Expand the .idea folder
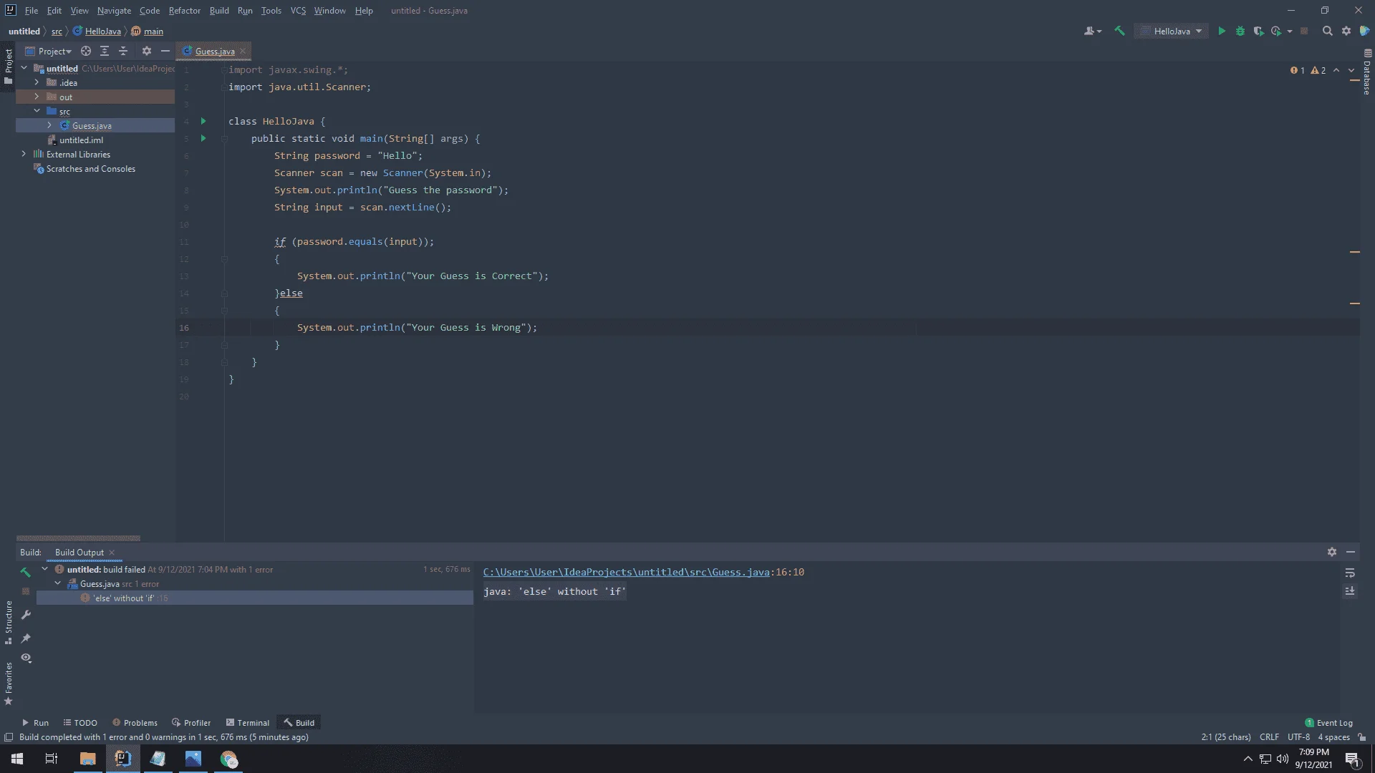The width and height of the screenshot is (1375, 773). tap(37, 82)
